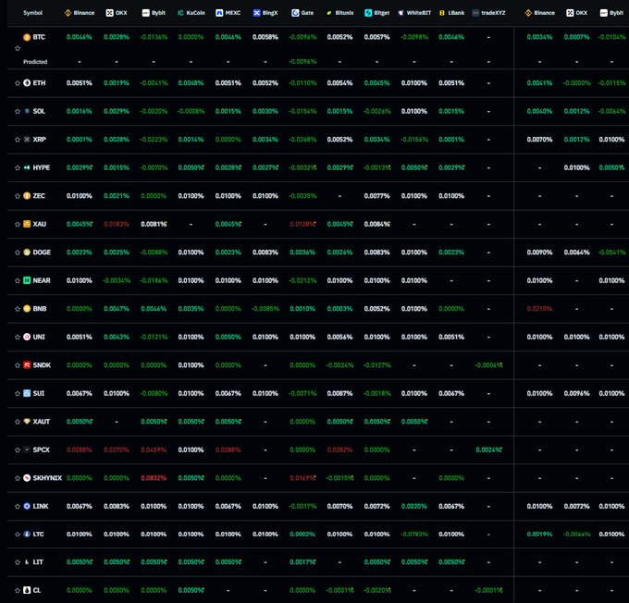
Task: Click SPCX Bybit rate 0.0459%
Action: [154, 449]
